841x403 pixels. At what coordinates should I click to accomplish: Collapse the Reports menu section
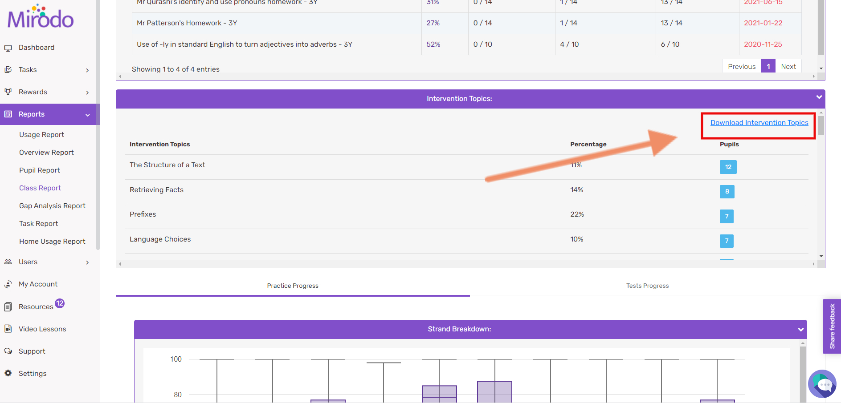click(87, 115)
